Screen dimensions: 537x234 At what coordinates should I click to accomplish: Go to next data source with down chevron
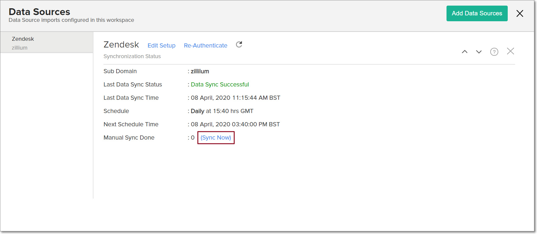click(478, 52)
